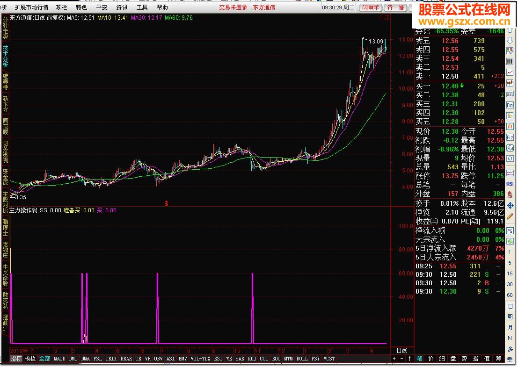Open the 扩展市场行情 menu
The width and height of the screenshot is (518, 367).
[x=32, y=7]
